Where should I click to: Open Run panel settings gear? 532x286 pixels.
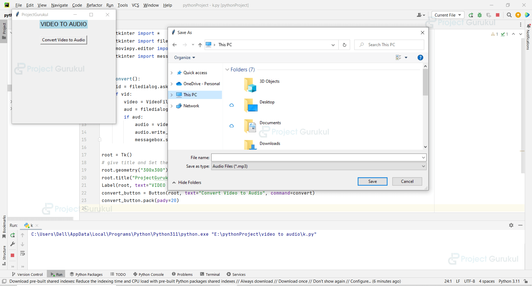coord(511,225)
